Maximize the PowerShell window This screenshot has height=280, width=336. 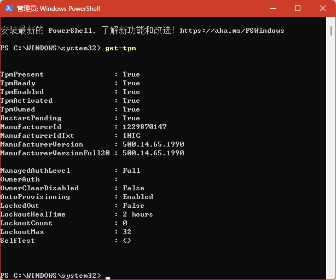click(x=298, y=9)
